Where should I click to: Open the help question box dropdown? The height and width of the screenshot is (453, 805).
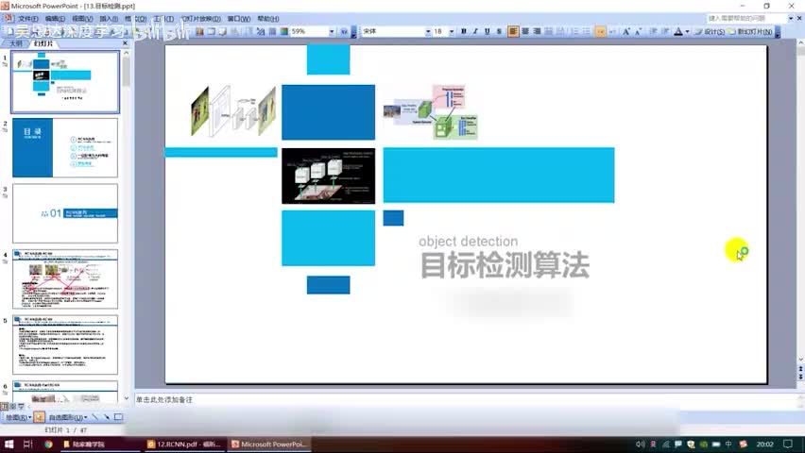pos(791,18)
